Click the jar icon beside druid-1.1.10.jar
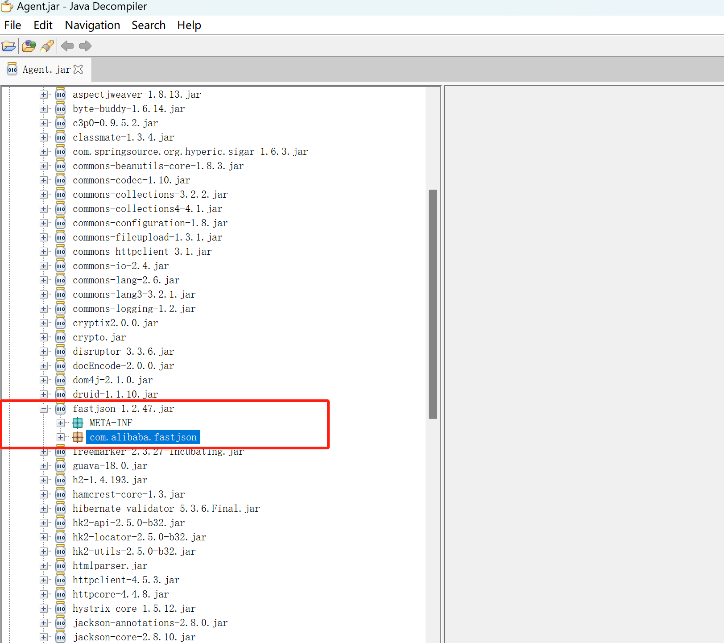 (60, 394)
